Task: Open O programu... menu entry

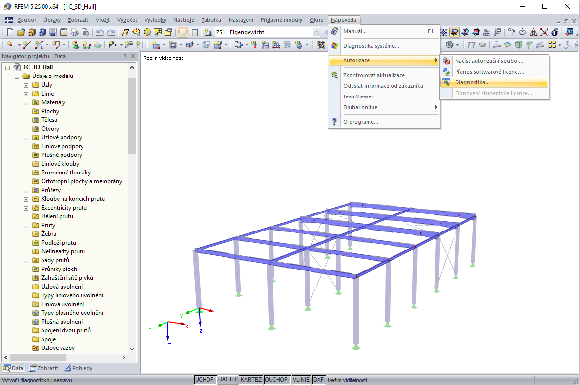Action: 384,122
